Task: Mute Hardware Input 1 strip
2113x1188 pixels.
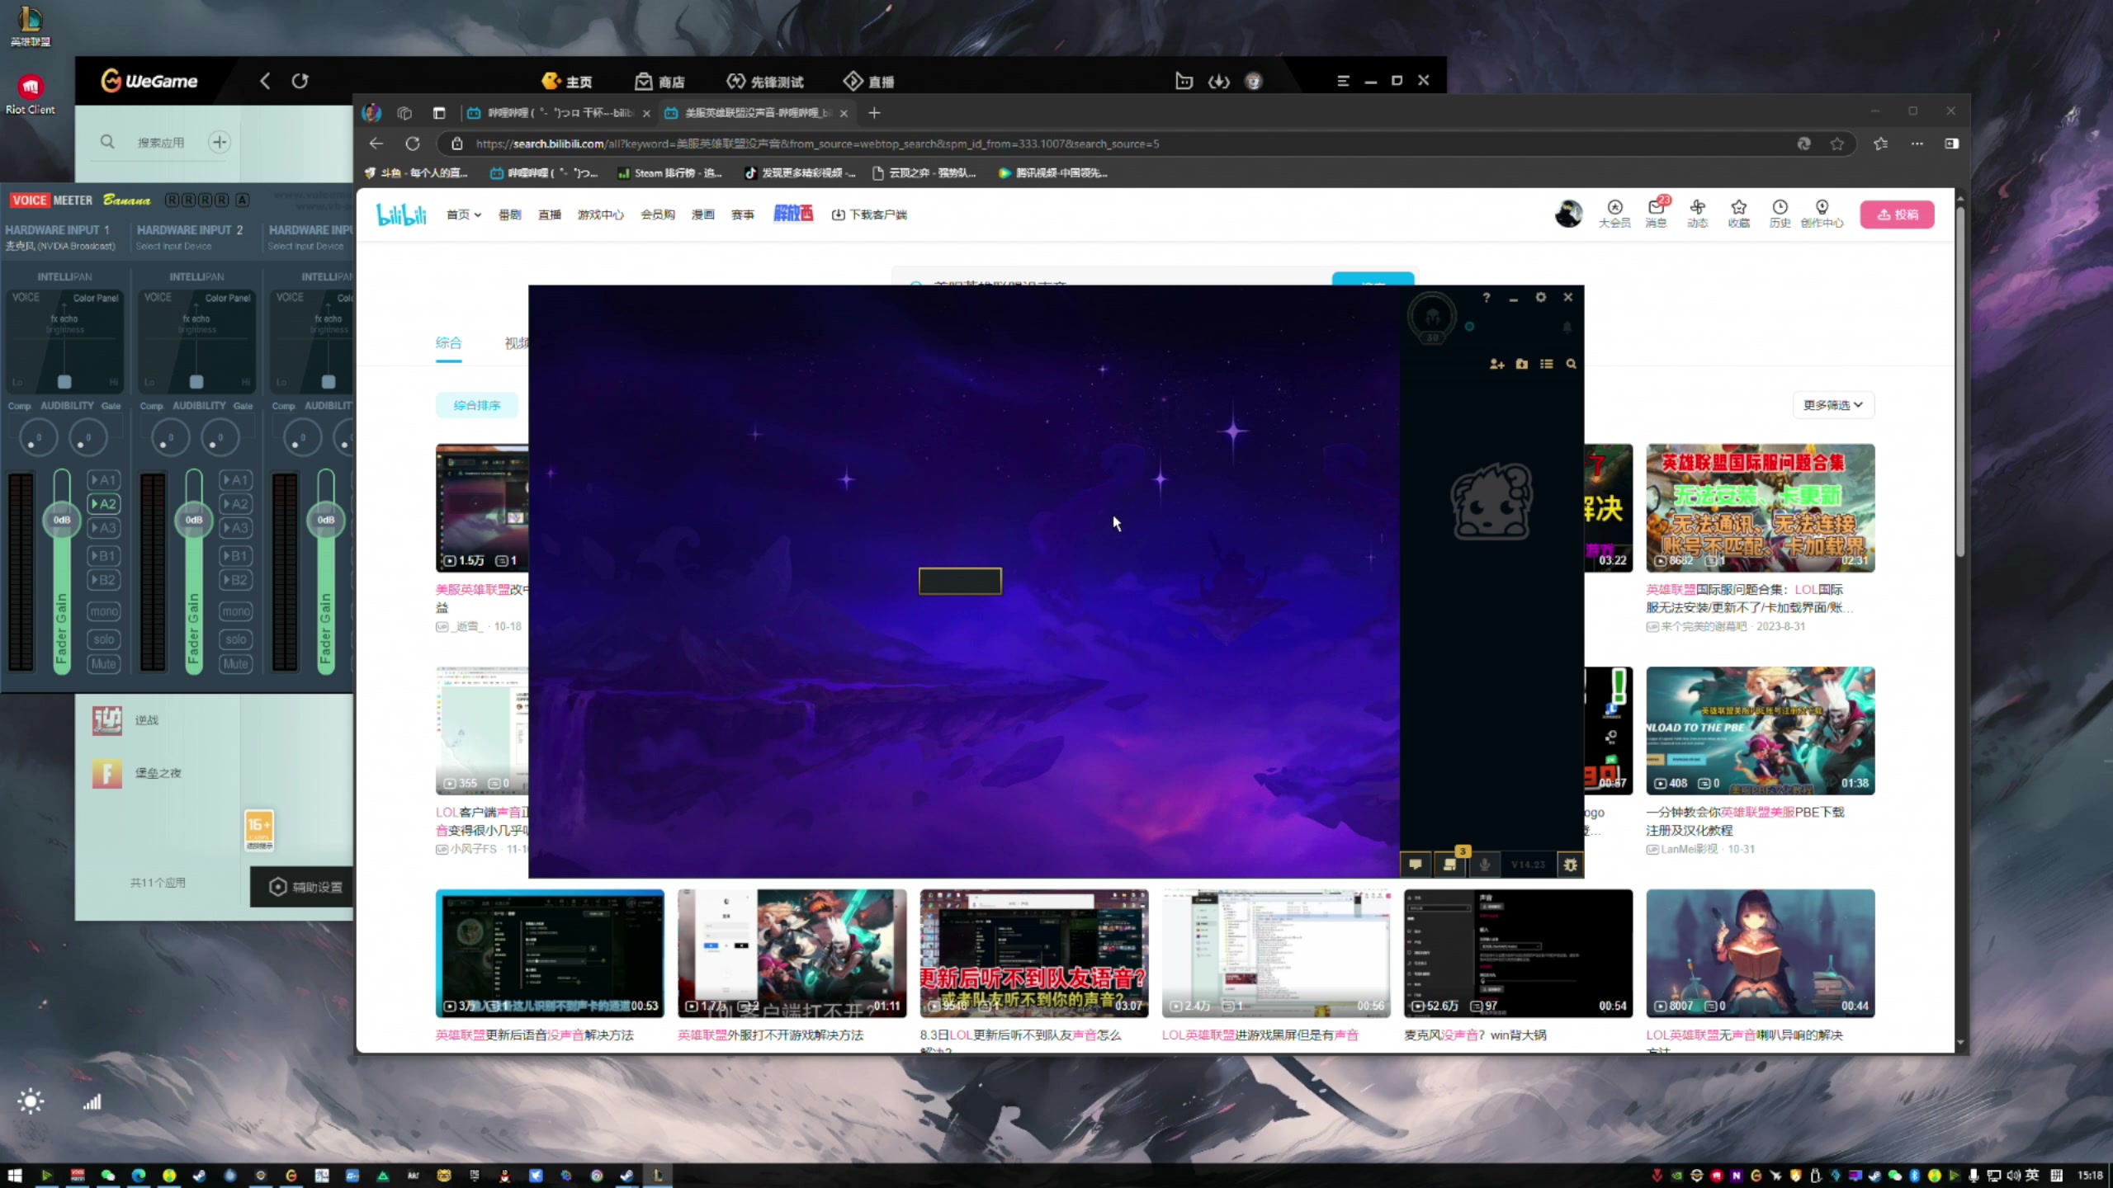Action: coord(104,663)
